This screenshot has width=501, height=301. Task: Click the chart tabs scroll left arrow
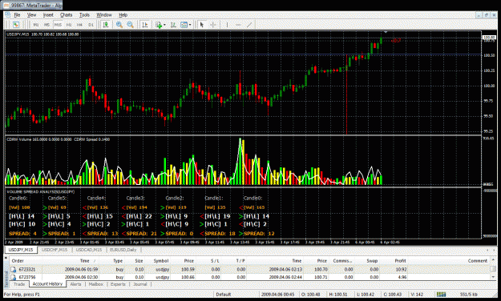[487, 250]
